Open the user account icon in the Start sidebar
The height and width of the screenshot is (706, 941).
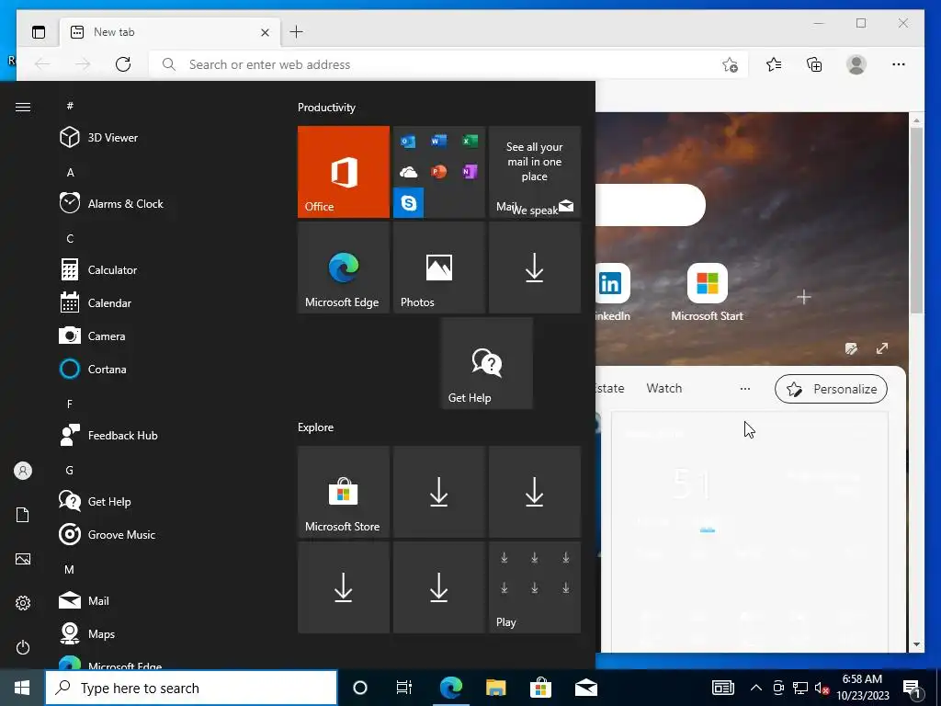tap(23, 471)
